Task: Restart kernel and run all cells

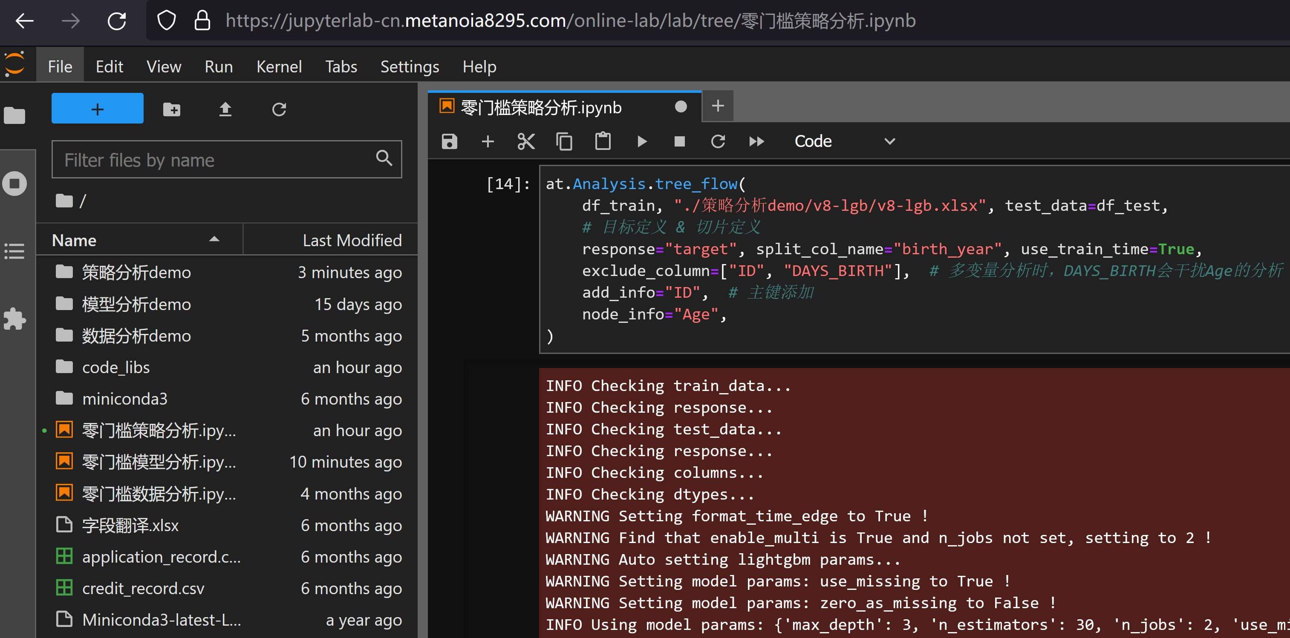Action: 756,141
